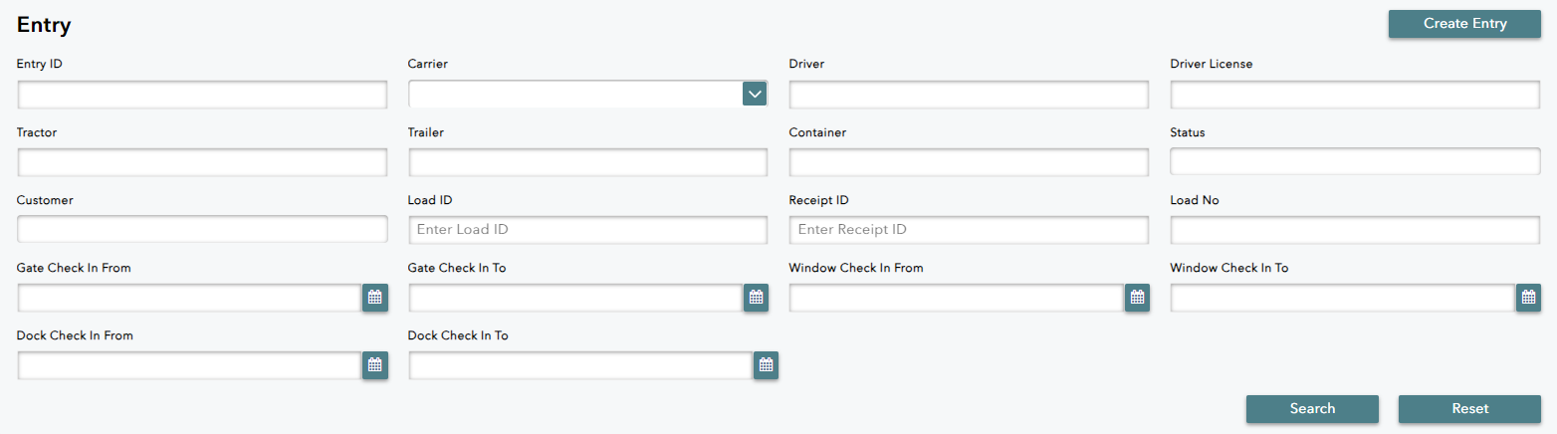This screenshot has width=1557, height=434.
Task: Focus the Tractor input box
Action: click(x=202, y=162)
